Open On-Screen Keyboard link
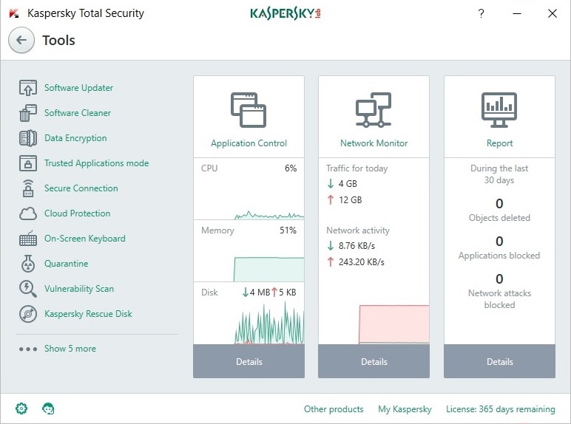Image resolution: width=571 pixels, height=424 pixels. tap(85, 239)
